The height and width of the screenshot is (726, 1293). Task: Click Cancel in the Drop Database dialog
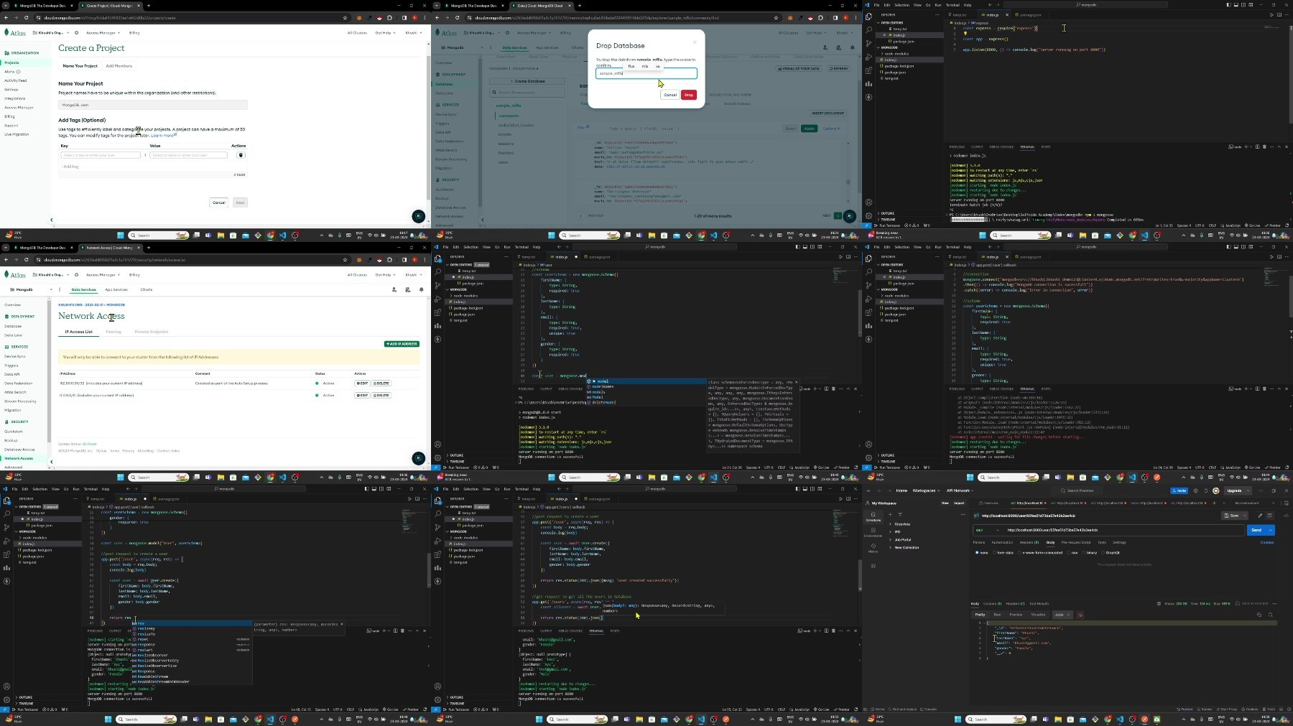pos(669,95)
